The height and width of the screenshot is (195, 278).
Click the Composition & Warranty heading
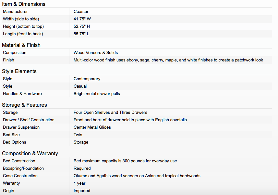pos(30,154)
